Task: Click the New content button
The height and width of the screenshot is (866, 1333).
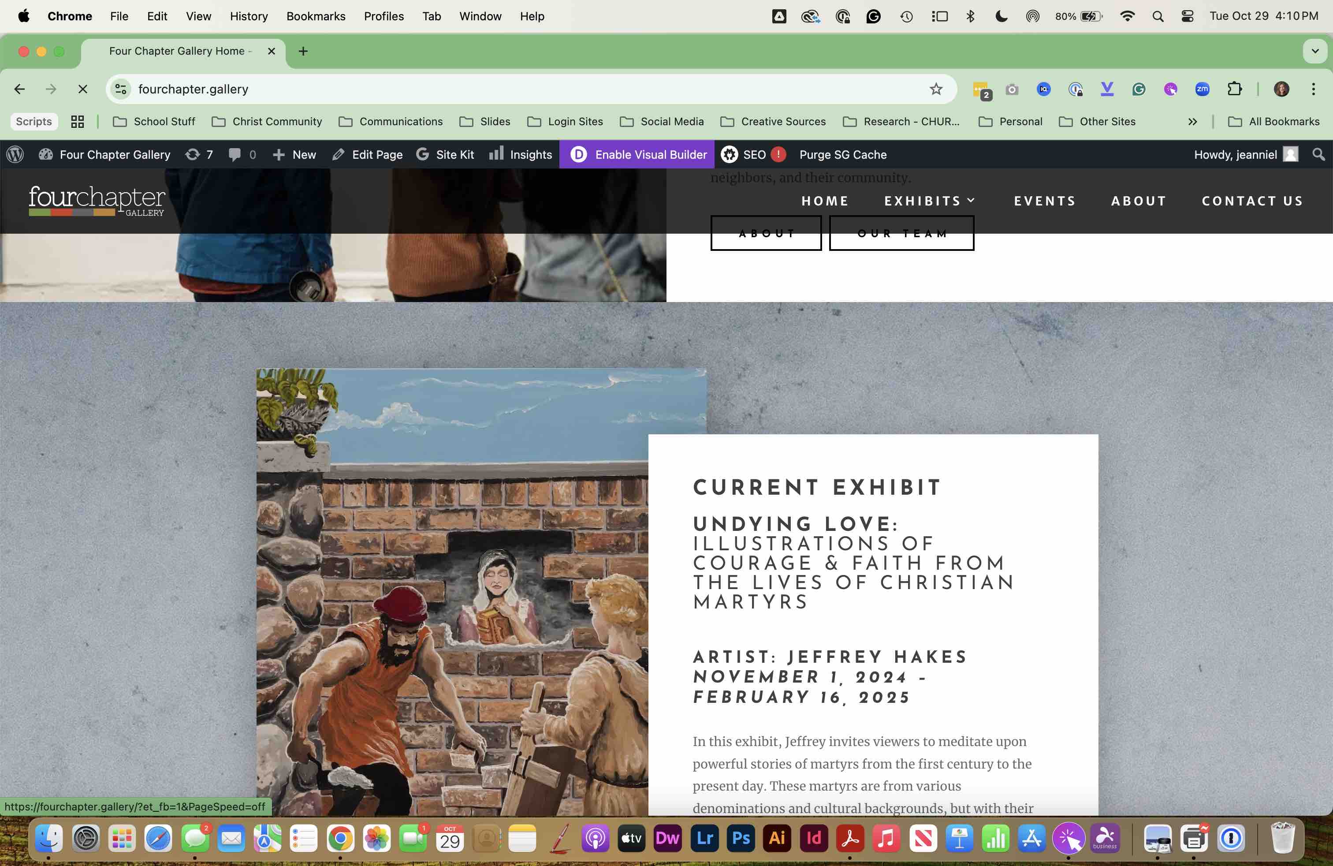Action: (294, 154)
